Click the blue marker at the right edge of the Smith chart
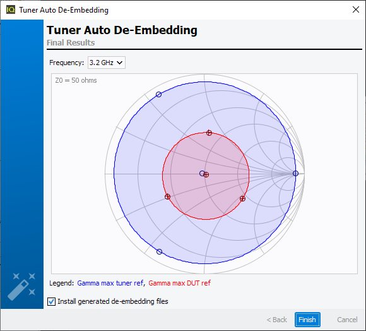The height and width of the screenshot is (331, 366). pos(295,173)
